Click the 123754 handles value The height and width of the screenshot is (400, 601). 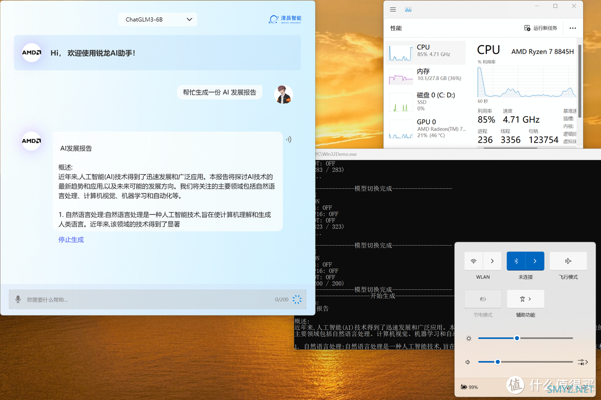click(x=544, y=140)
